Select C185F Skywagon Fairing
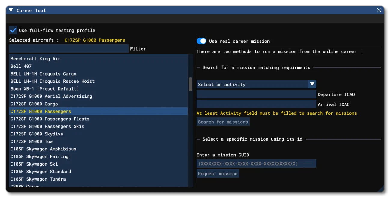390x198 pixels. pos(98,156)
